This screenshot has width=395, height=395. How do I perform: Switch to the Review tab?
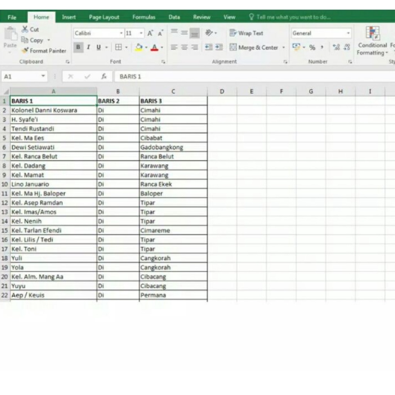pos(201,17)
